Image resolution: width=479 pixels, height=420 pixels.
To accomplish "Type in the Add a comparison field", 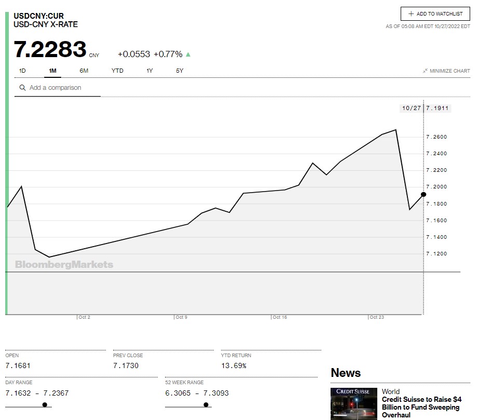I will point(62,88).
